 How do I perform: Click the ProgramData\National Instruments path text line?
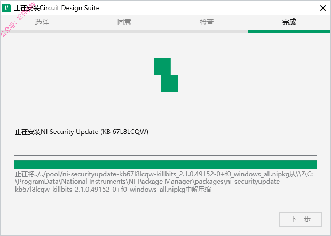(x=148, y=182)
